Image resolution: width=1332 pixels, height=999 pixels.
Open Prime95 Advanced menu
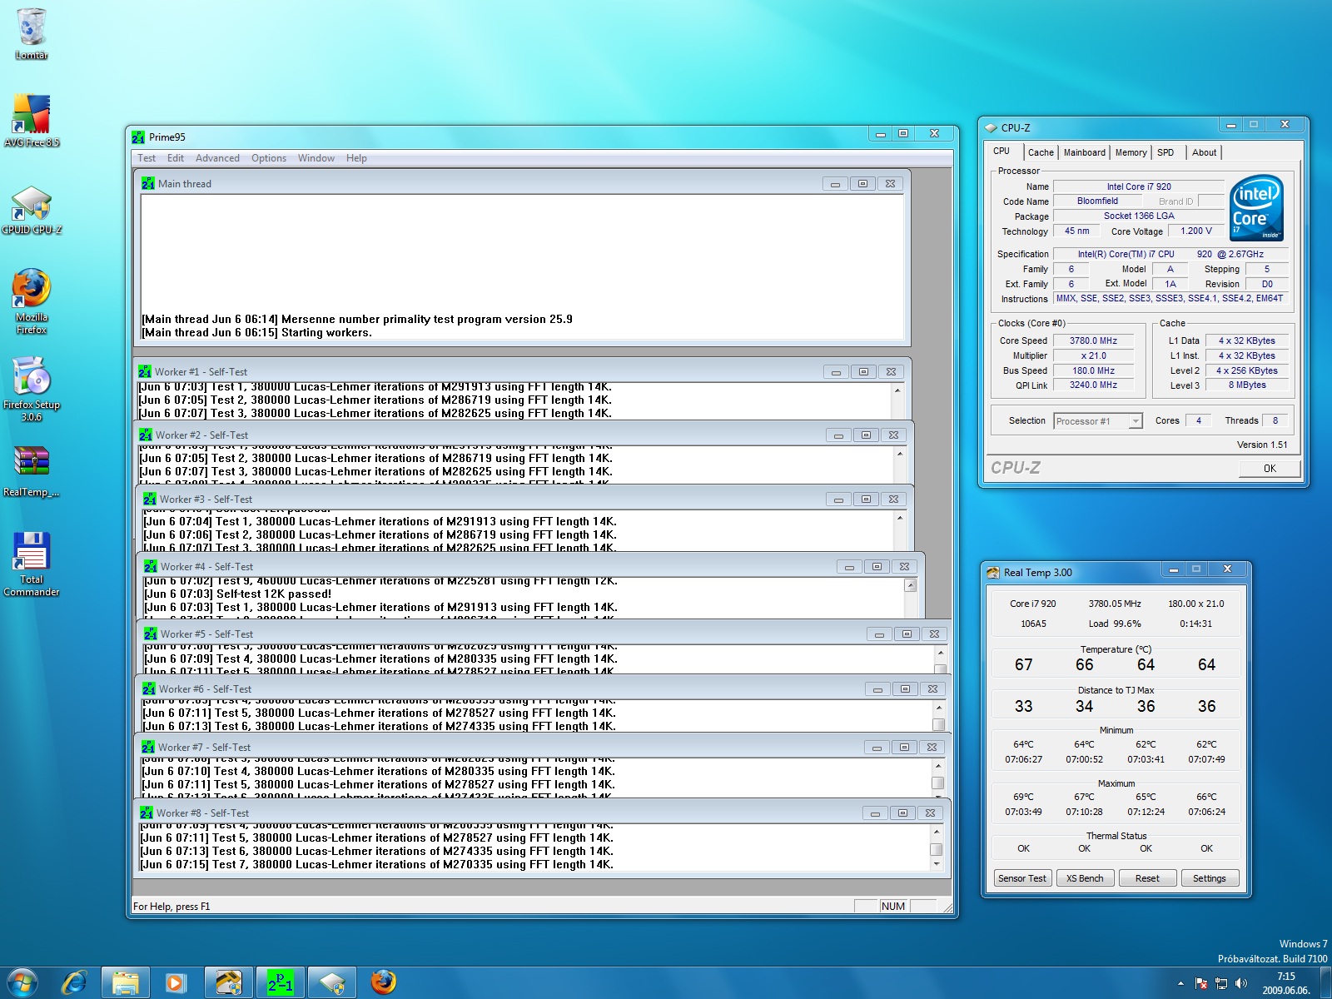217,158
